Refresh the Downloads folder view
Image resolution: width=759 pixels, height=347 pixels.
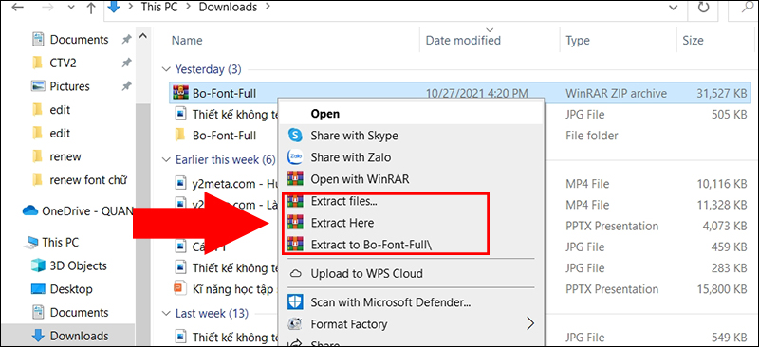(704, 8)
